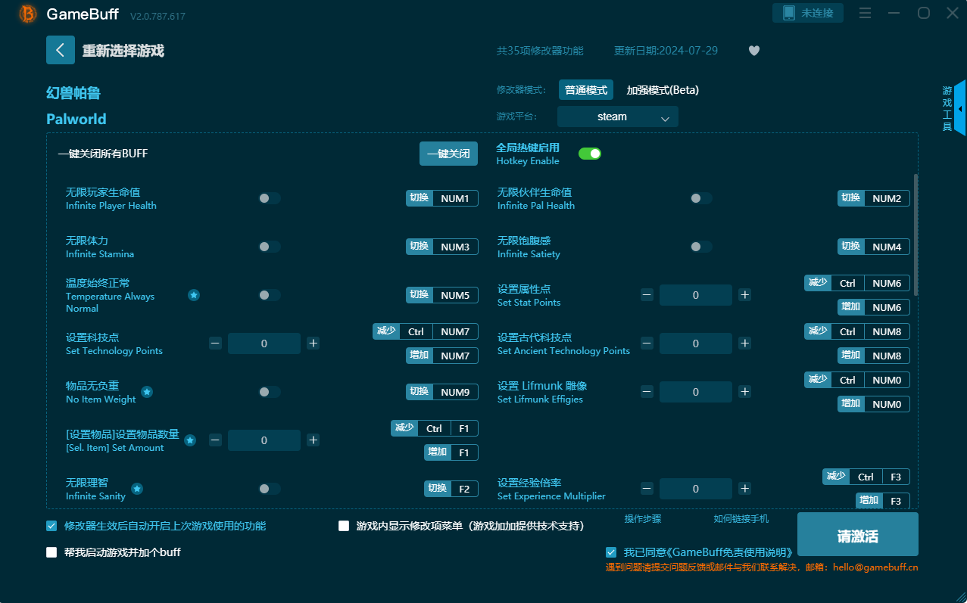Click the vertical scrollbar of cheat list
967x603 pixels.
tap(916, 235)
